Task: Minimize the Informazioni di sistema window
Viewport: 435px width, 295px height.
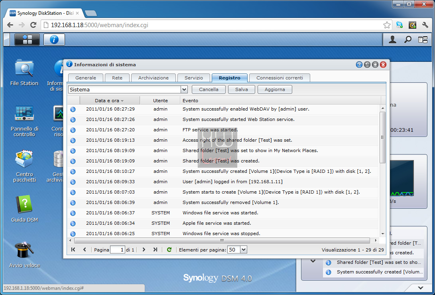Action: (367, 65)
